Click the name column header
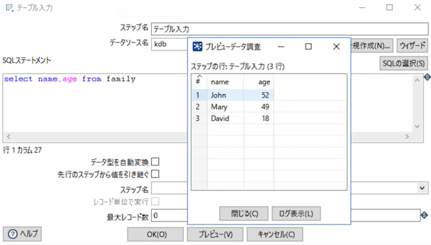The width and height of the screenshot is (431, 245). click(225, 82)
